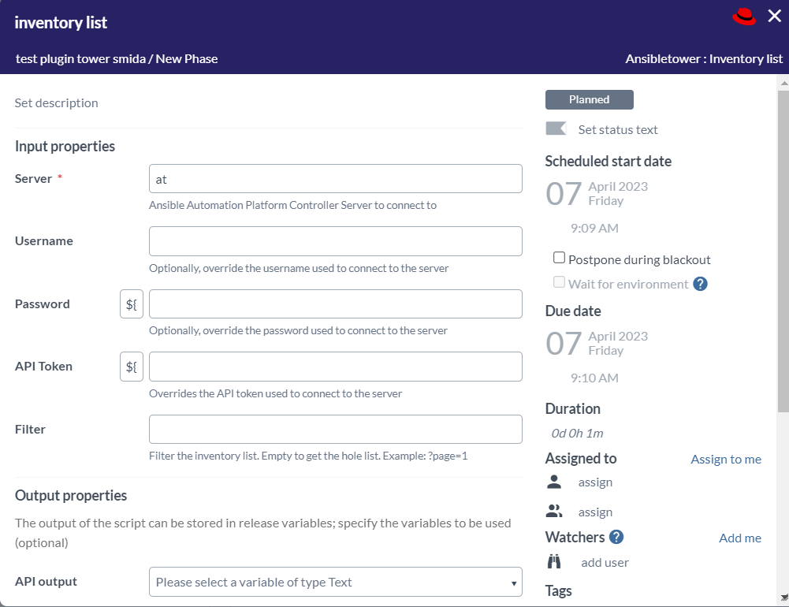Click the Add me link for Watchers

click(739, 538)
